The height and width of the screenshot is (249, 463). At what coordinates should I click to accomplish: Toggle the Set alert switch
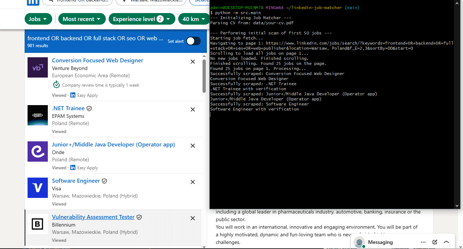(x=193, y=41)
